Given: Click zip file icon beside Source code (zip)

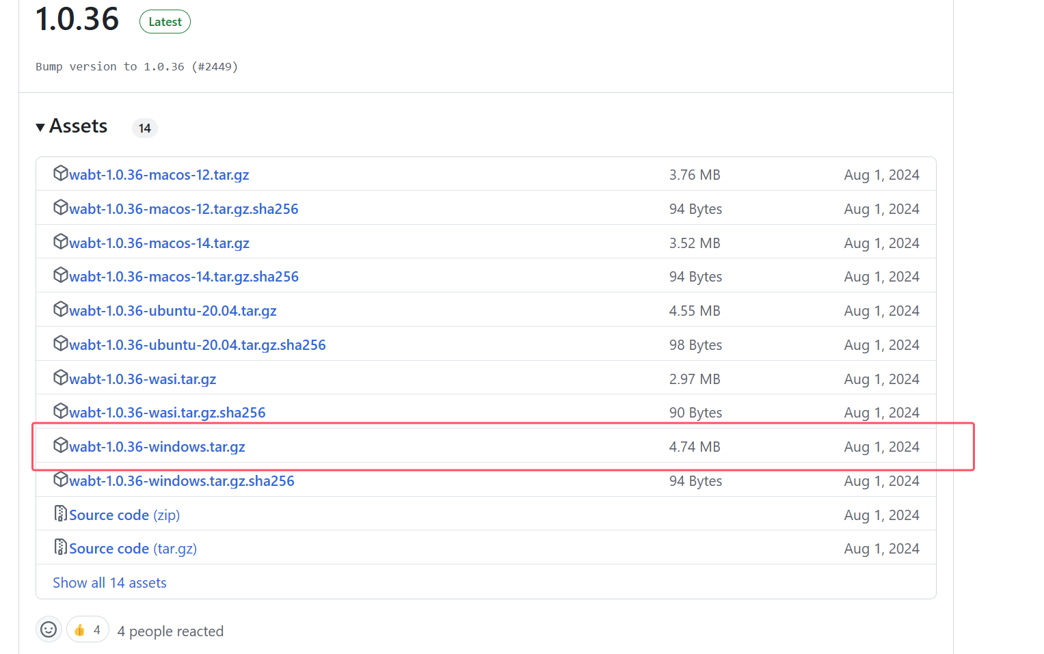Looking at the screenshot, I should coord(61,513).
